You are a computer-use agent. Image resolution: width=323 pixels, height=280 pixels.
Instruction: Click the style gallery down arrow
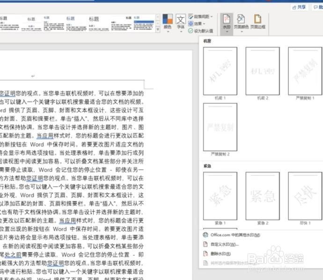click(158, 23)
